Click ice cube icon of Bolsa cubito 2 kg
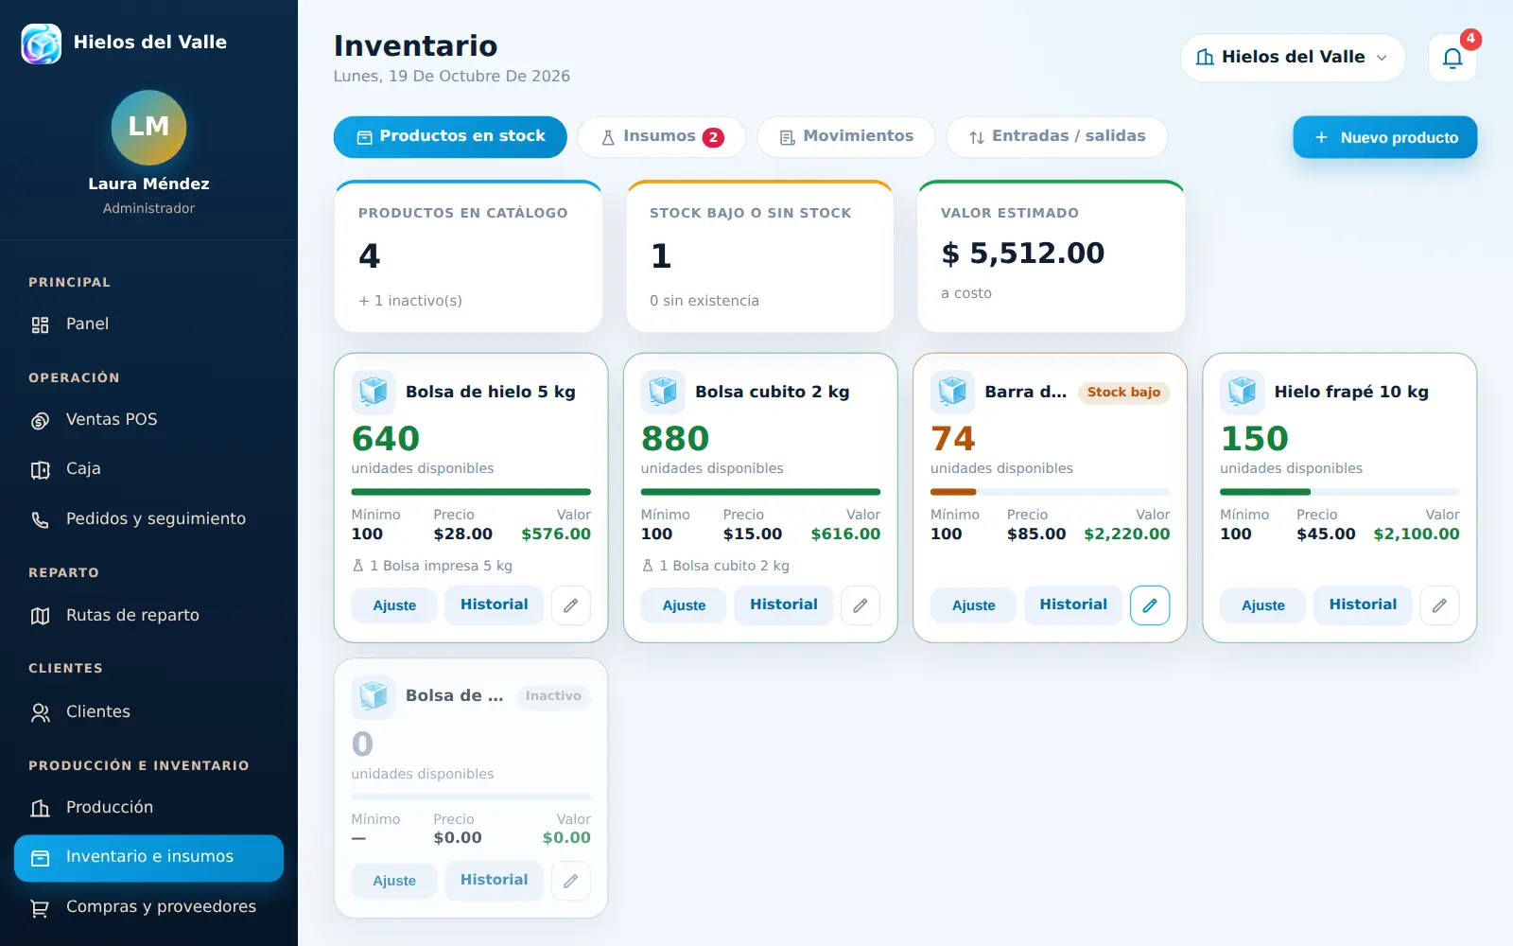Image resolution: width=1513 pixels, height=946 pixels. pyautogui.click(x=663, y=392)
